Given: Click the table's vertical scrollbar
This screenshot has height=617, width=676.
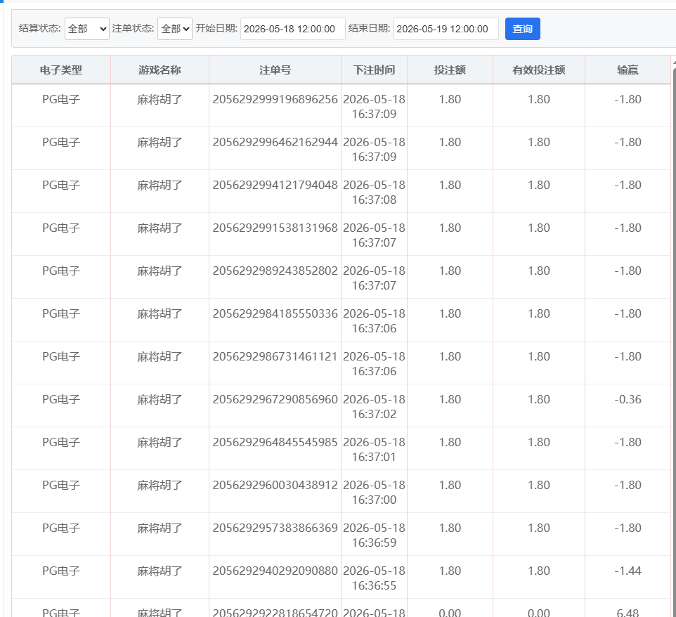Looking at the screenshot, I should point(673,341).
